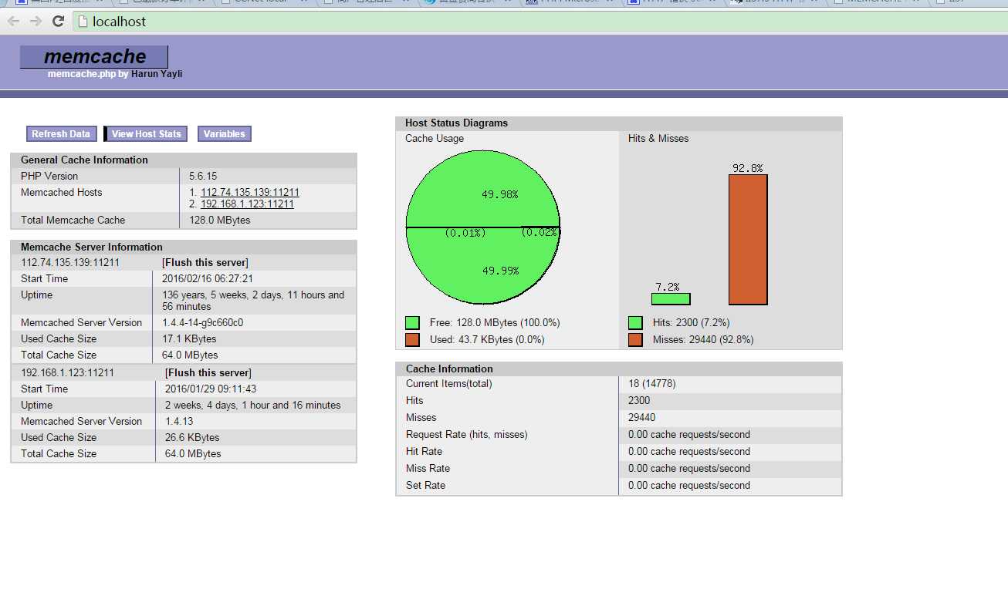The height and width of the screenshot is (606, 1008).
Task: Select the Set Rate value 0.00 cache requests/second
Action: pos(689,485)
